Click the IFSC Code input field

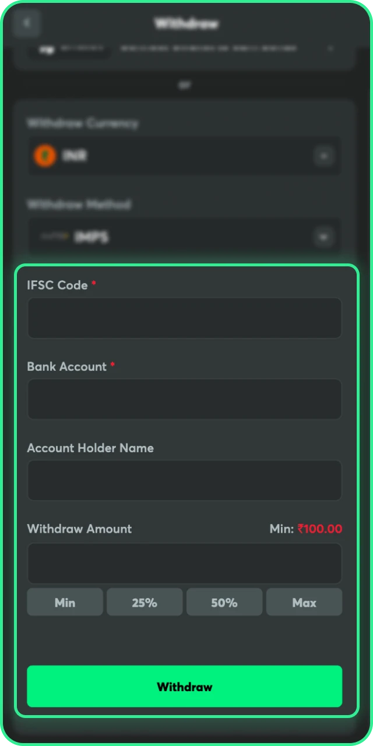(x=185, y=318)
